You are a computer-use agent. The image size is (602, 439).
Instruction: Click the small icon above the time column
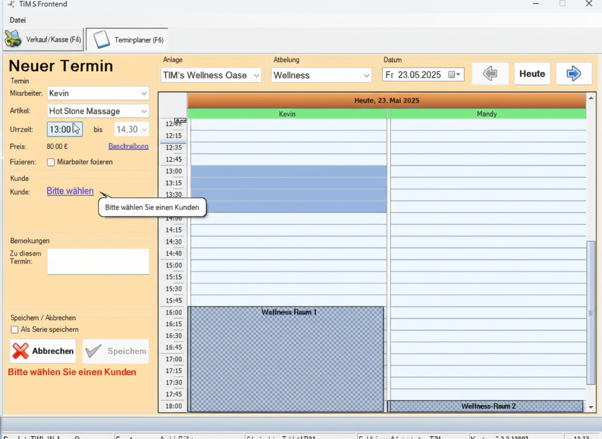180,120
